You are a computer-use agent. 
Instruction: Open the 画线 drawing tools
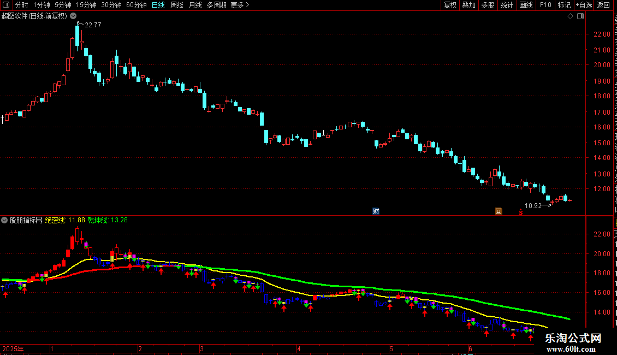526,5
